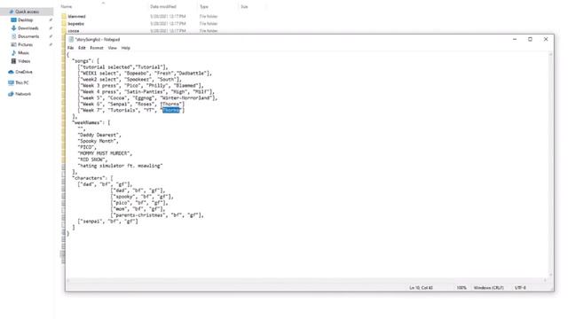
Task: Open the Format menu in Notepad
Action: (x=97, y=48)
